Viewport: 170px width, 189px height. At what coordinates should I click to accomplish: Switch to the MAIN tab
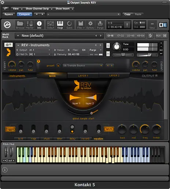pyautogui.click(x=52, y=76)
